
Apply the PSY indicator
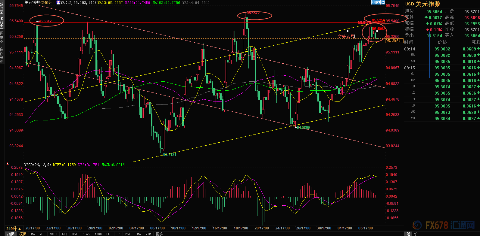[128, 234]
